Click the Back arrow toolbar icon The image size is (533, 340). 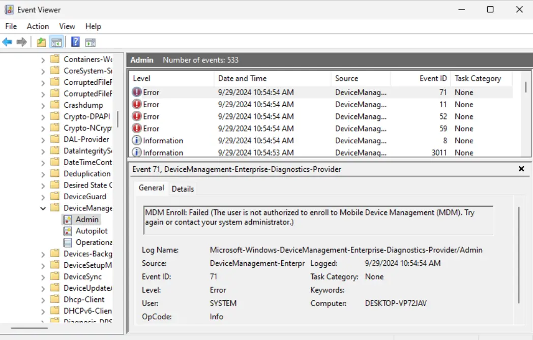(7, 42)
